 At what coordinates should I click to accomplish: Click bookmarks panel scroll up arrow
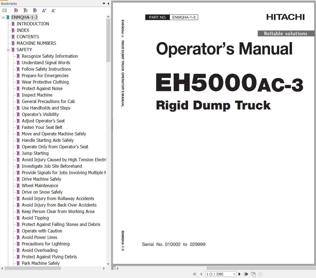click(x=108, y=17)
